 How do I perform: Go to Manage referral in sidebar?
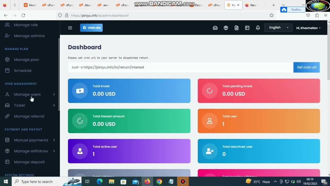coord(29,116)
